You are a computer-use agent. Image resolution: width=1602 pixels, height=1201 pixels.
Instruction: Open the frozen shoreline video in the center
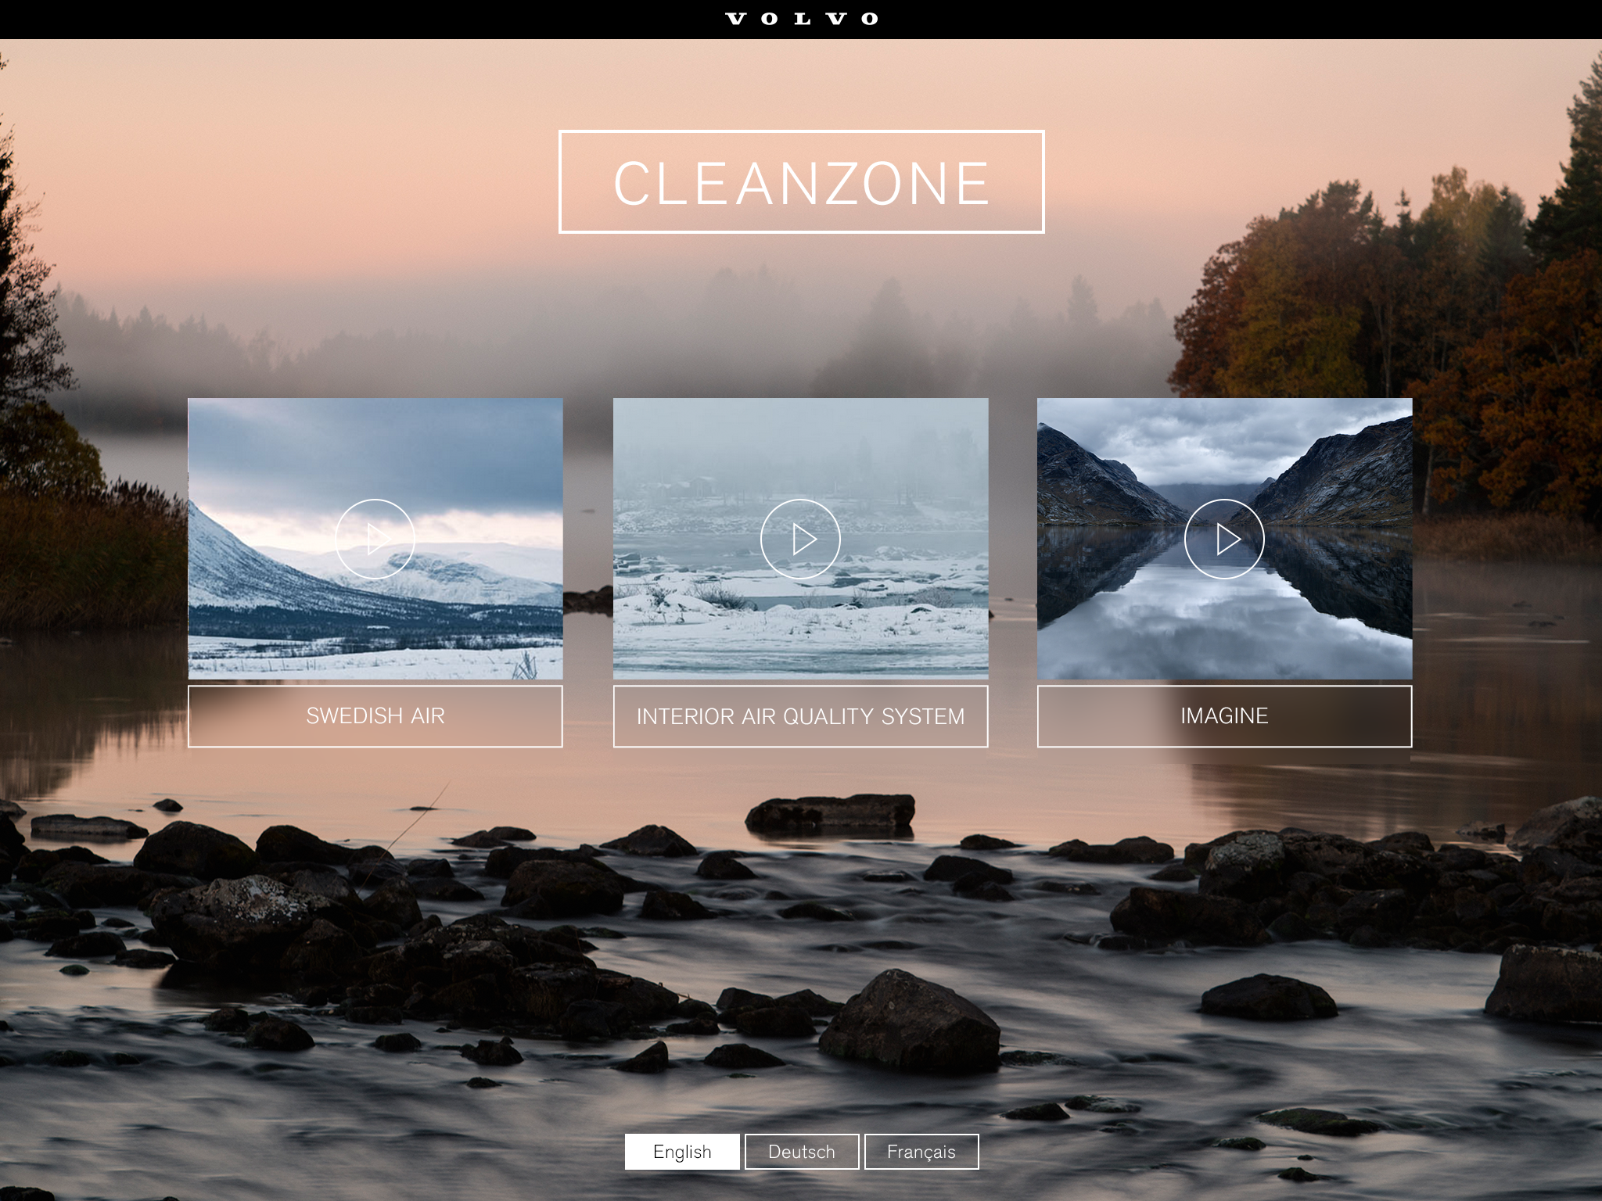[x=801, y=539]
